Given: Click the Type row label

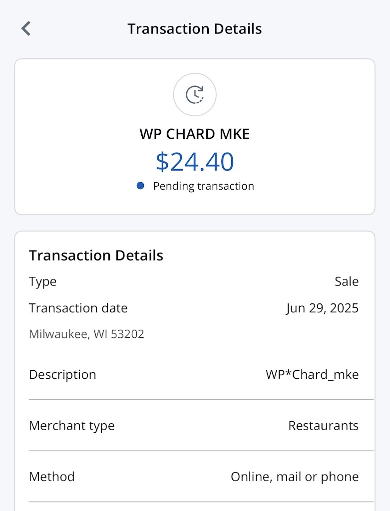Looking at the screenshot, I should click(43, 281).
